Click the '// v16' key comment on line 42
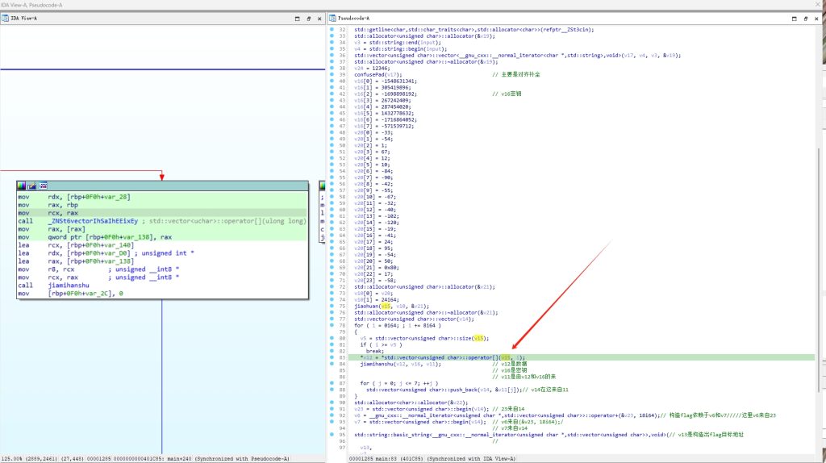This screenshot has height=463, width=826. (x=507, y=94)
